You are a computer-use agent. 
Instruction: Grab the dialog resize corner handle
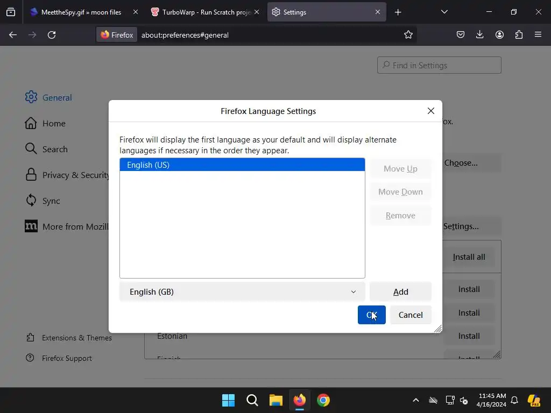coord(438,329)
